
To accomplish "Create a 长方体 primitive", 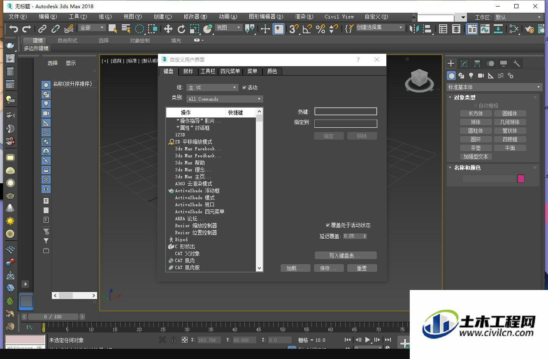I will pyautogui.click(x=476, y=113).
